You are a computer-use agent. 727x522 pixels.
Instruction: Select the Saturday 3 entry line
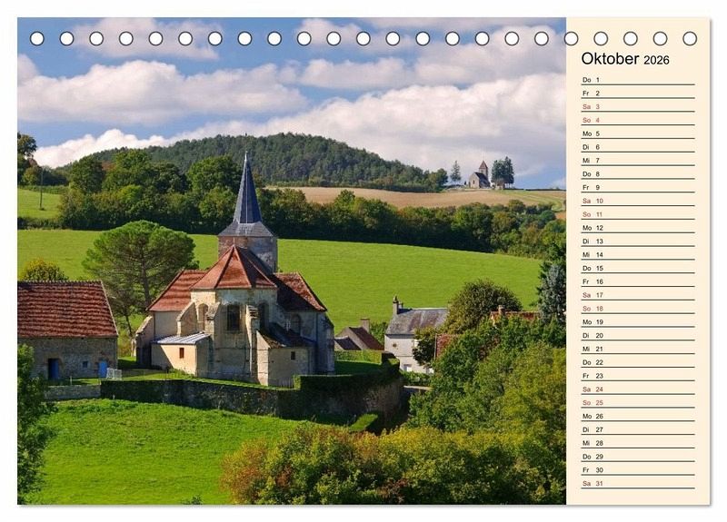pos(637,107)
